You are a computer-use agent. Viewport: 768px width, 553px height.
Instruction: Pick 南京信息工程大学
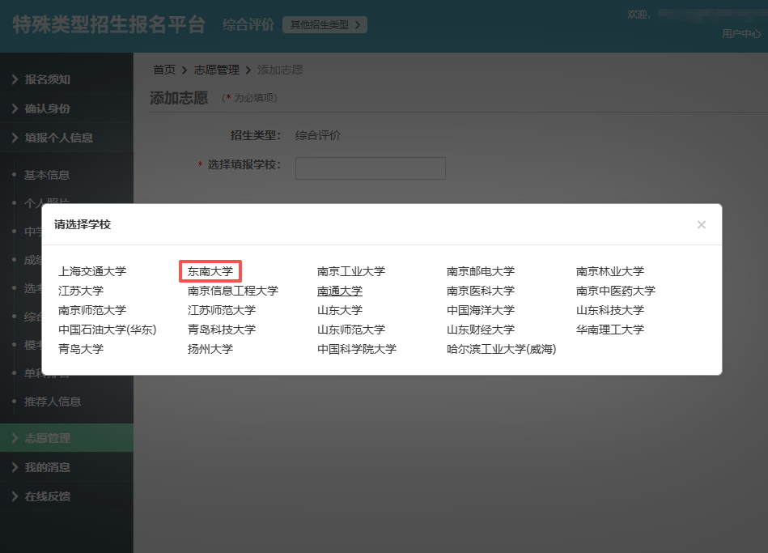232,291
